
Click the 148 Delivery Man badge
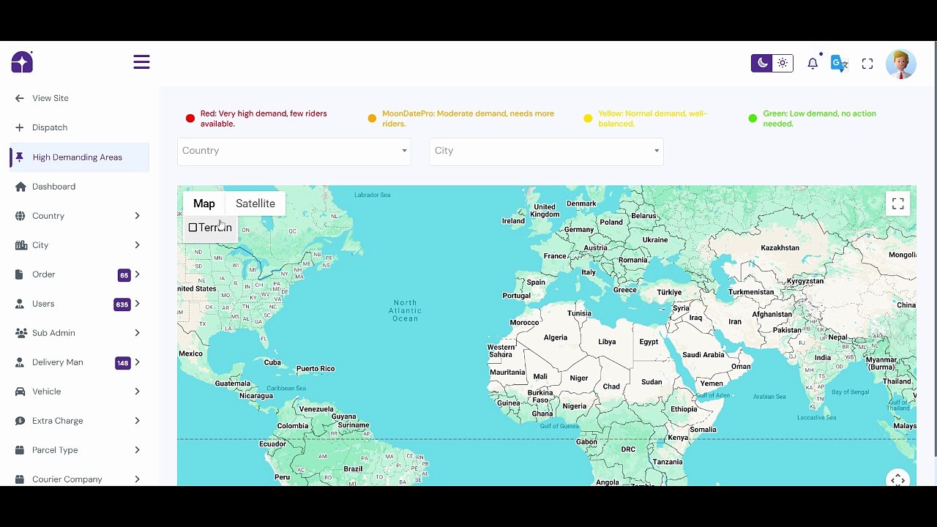[123, 363]
